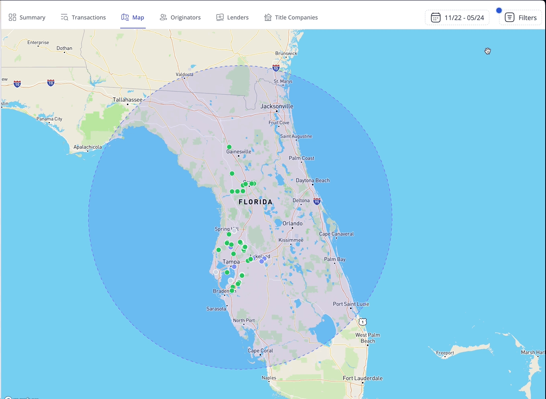546x399 pixels.
Task: Click the Title Companies building icon
Action: point(268,17)
